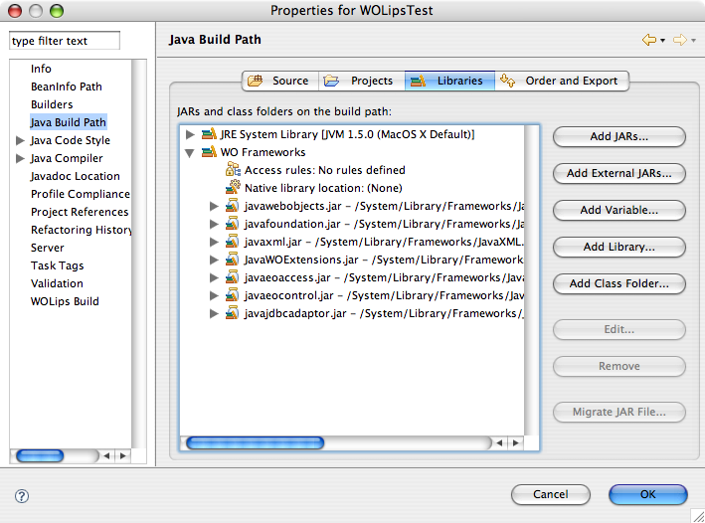Expand Java Code Style in sidebar
Viewport: 705px width, 523px height.
point(20,140)
